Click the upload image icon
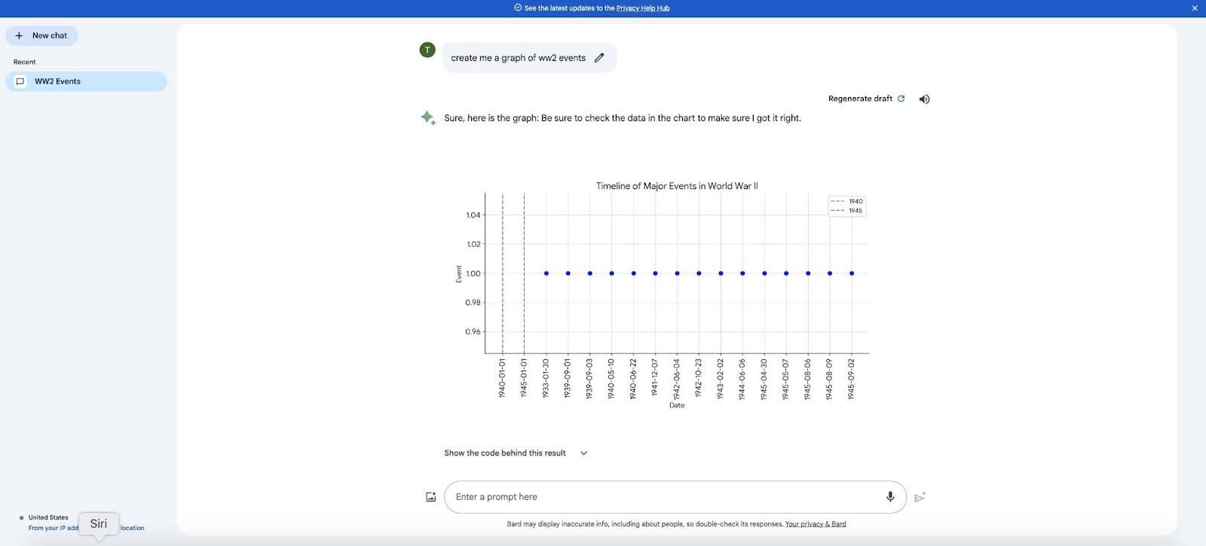Viewport: 1206px width, 546px height. click(431, 497)
